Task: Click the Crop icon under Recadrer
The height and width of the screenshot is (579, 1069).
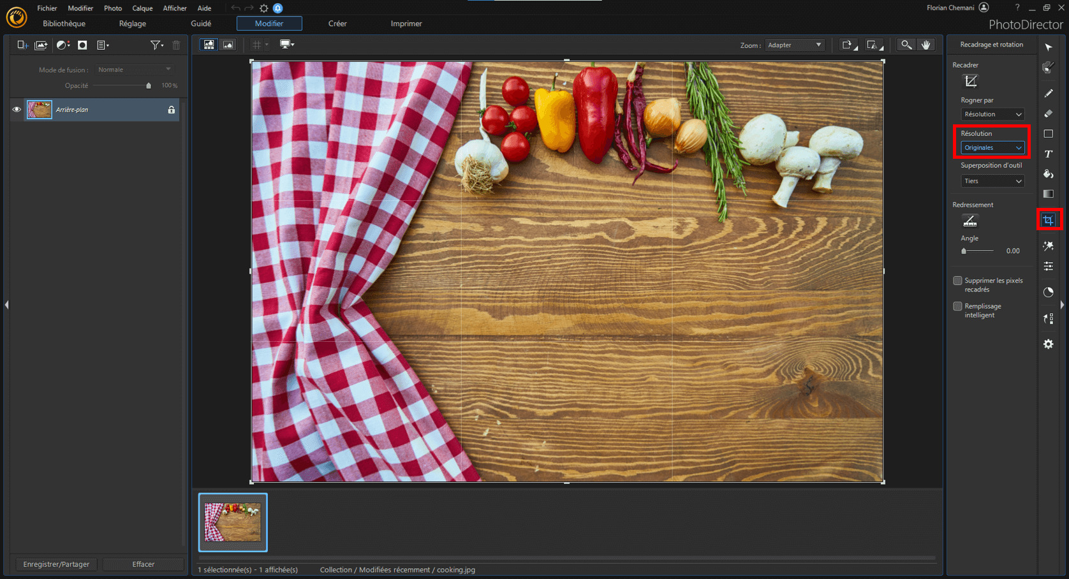Action: click(x=970, y=81)
